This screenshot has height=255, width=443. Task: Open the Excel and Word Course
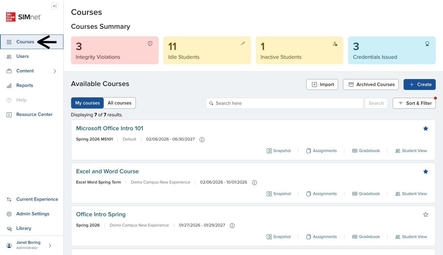(107, 171)
